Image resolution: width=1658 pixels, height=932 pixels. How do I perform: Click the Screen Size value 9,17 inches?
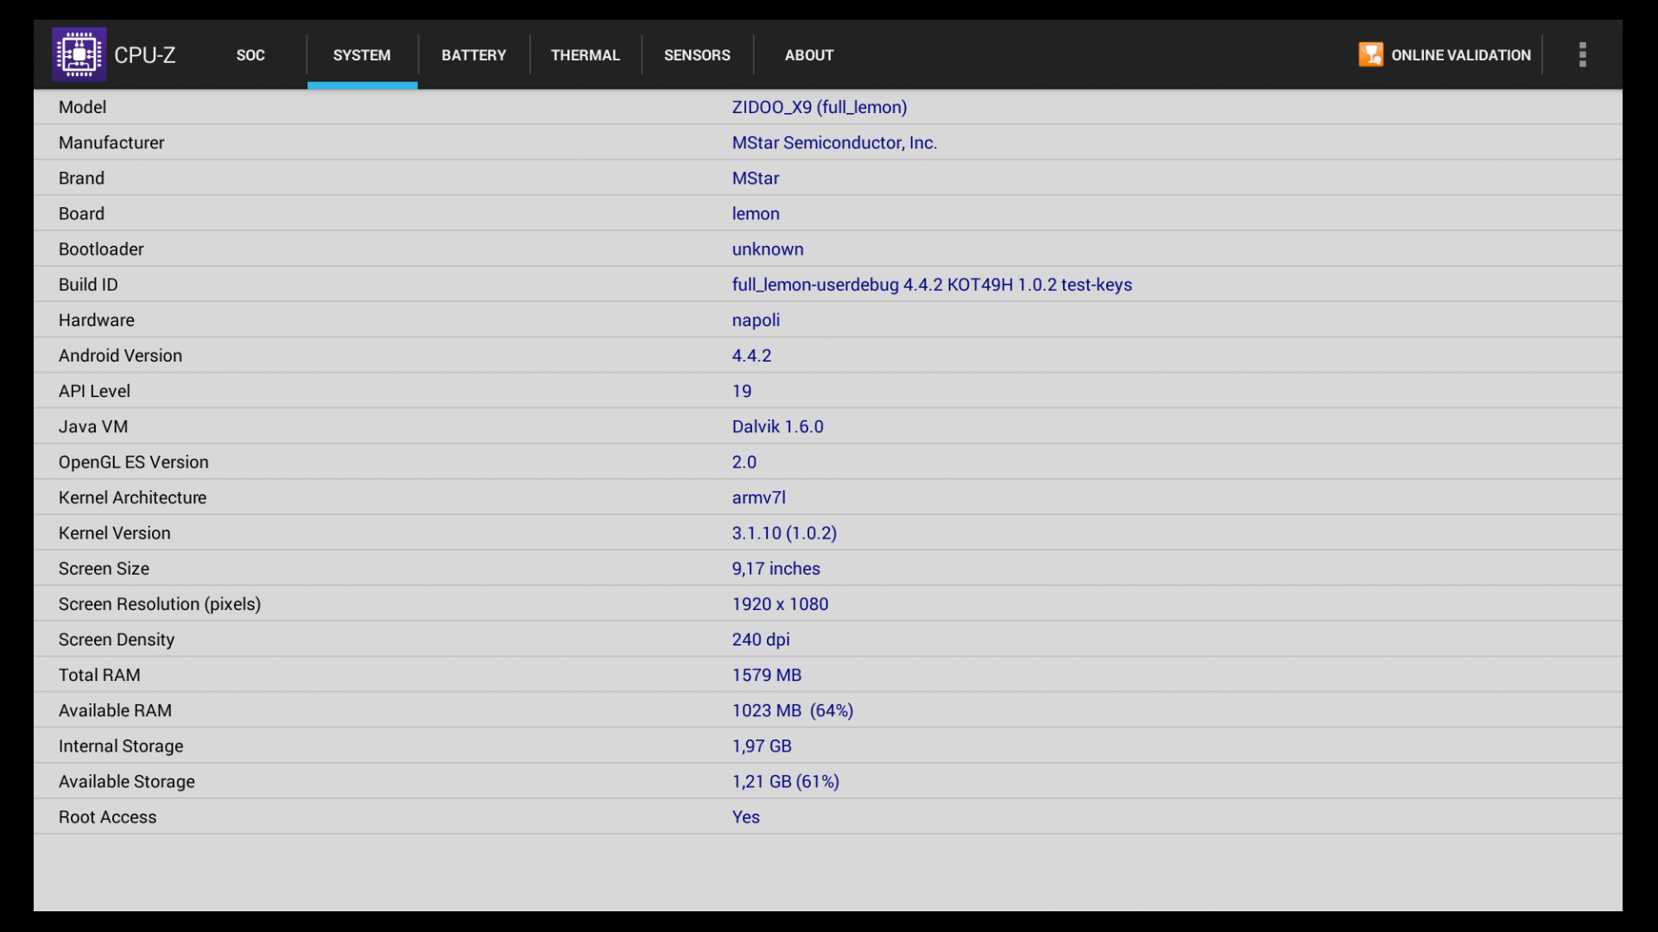tap(776, 568)
